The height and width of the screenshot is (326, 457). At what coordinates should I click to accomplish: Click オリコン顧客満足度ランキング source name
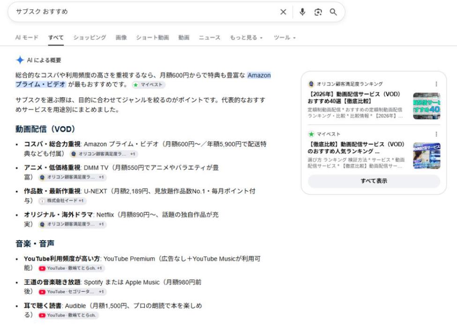coord(350,84)
